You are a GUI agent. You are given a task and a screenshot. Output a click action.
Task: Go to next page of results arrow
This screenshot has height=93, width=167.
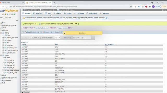[25, 38]
